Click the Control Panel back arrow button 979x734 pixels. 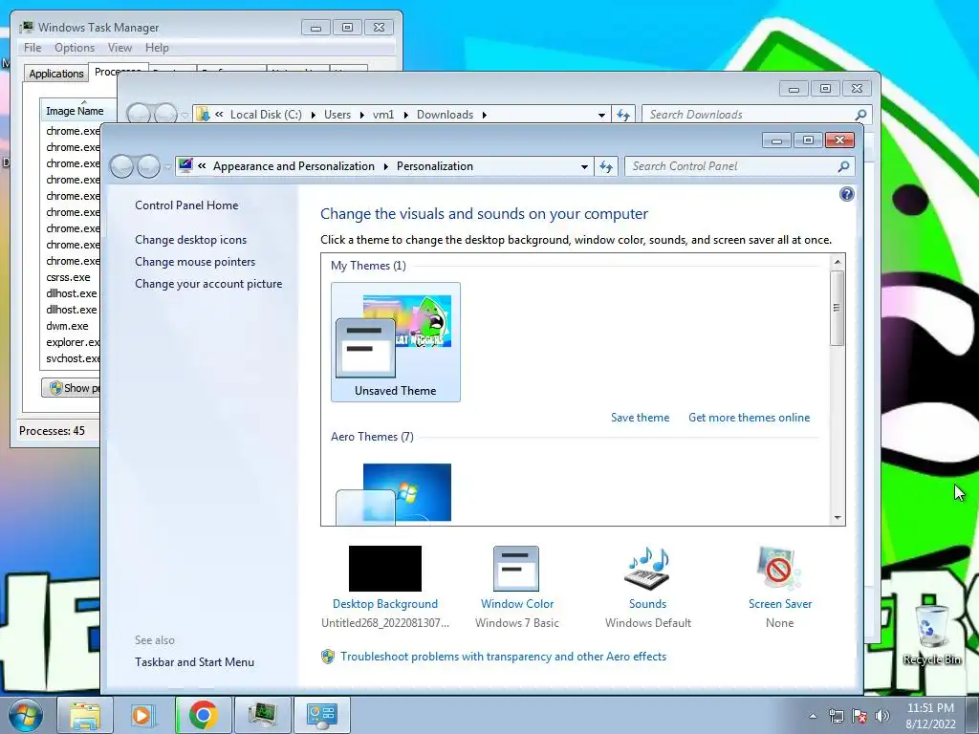[x=121, y=166]
